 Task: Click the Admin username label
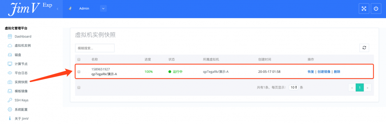point(84,9)
